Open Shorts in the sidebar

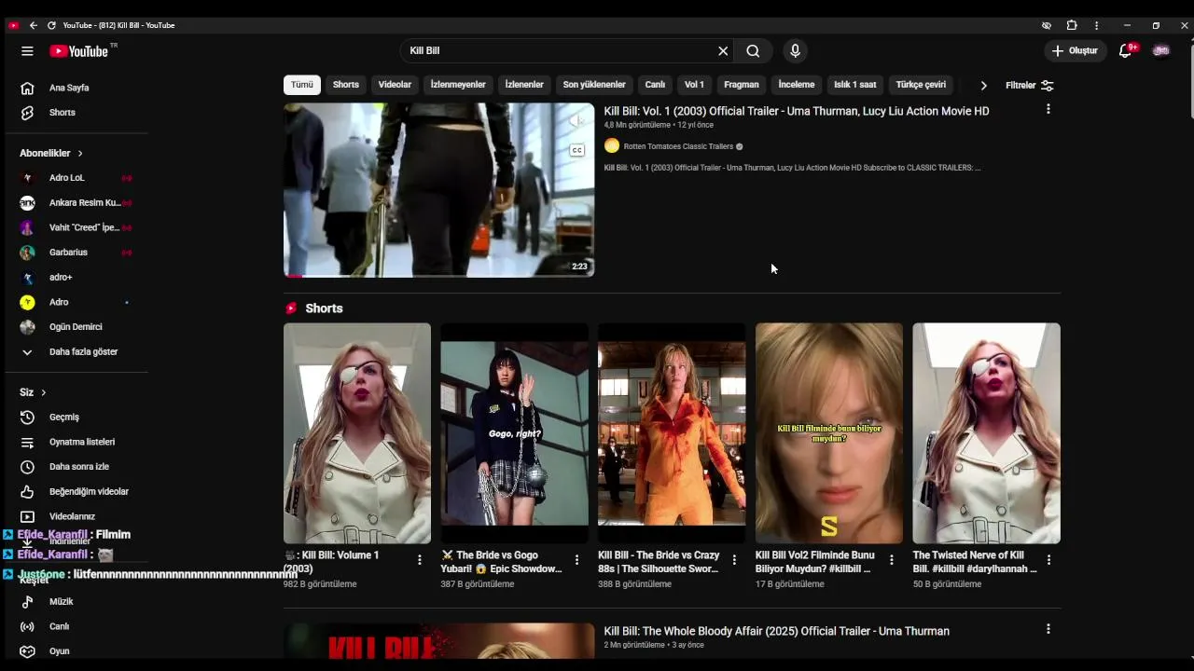[75, 113]
